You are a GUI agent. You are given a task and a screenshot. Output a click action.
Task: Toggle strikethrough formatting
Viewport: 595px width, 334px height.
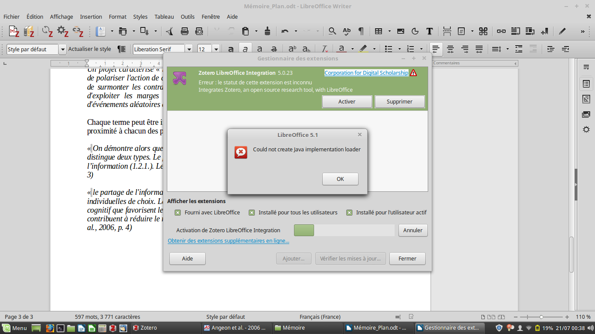pos(274,49)
